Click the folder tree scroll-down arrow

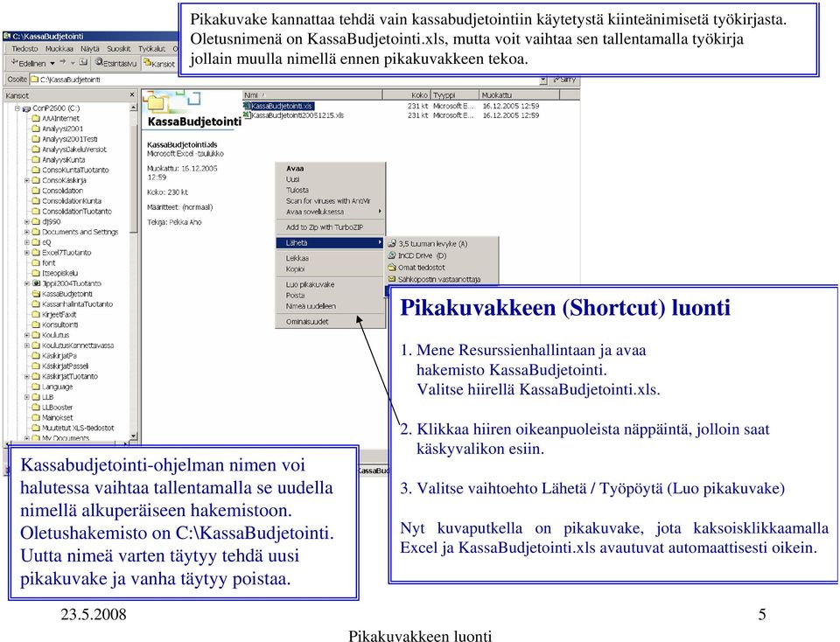133,436
